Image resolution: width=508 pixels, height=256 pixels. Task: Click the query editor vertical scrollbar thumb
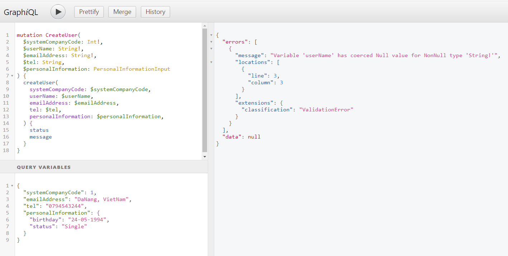pos(205,89)
